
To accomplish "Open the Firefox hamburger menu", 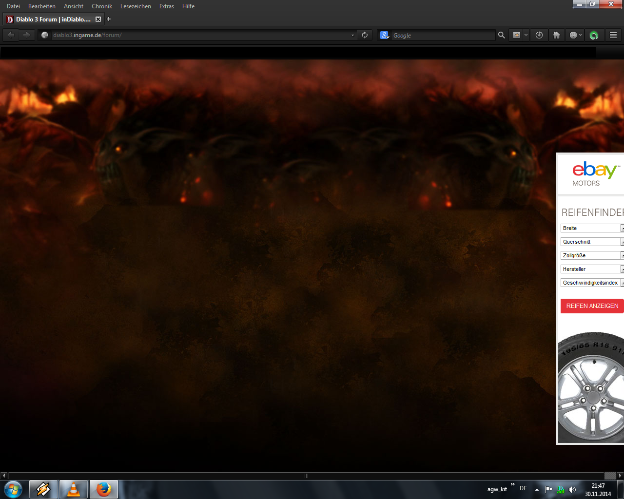I will pyautogui.click(x=613, y=35).
